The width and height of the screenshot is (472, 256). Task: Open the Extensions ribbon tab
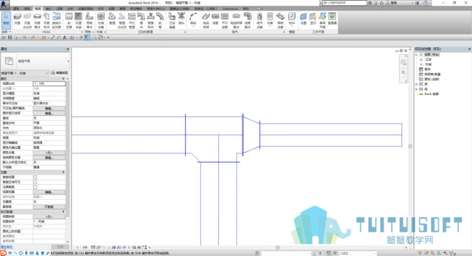(230, 9)
